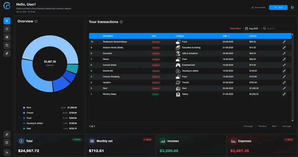Click the Description column header

coord(108,36)
